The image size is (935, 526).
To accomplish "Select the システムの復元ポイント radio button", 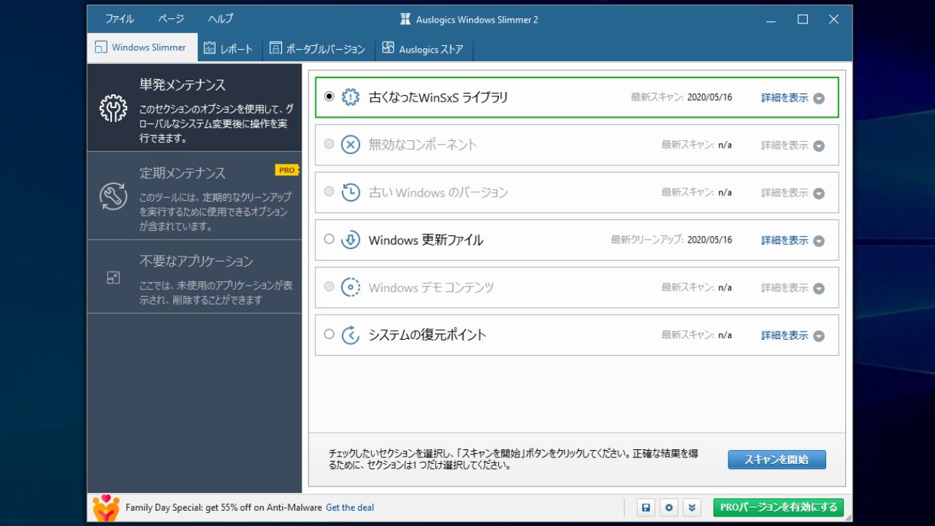I will pos(329,334).
